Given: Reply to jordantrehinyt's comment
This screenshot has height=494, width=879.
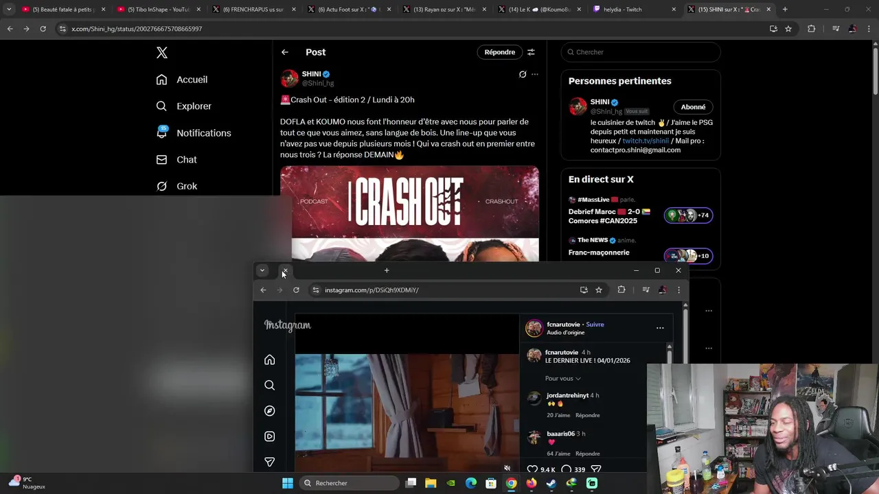Looking at the screenshot, I should pyautogui.click(x=587, y=415).
